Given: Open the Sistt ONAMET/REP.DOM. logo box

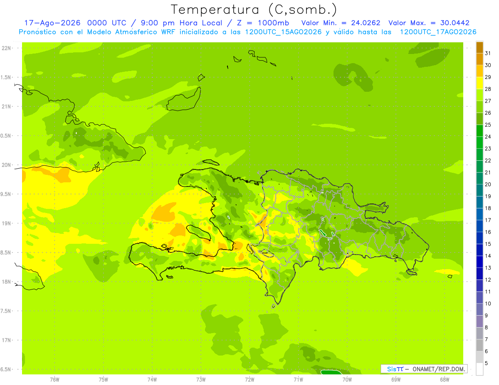Looking at the screenshot, I should coord(424,369).
